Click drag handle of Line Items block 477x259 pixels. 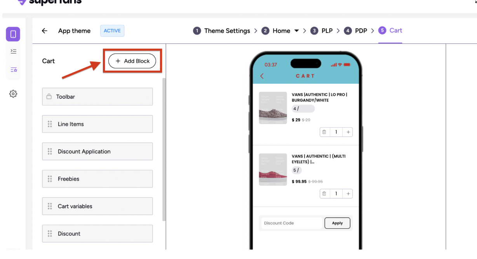(50, 124)
